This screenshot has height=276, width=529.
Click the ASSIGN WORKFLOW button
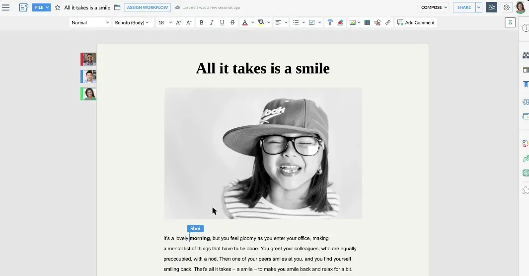pyautogui.click(x=148, y=7)
